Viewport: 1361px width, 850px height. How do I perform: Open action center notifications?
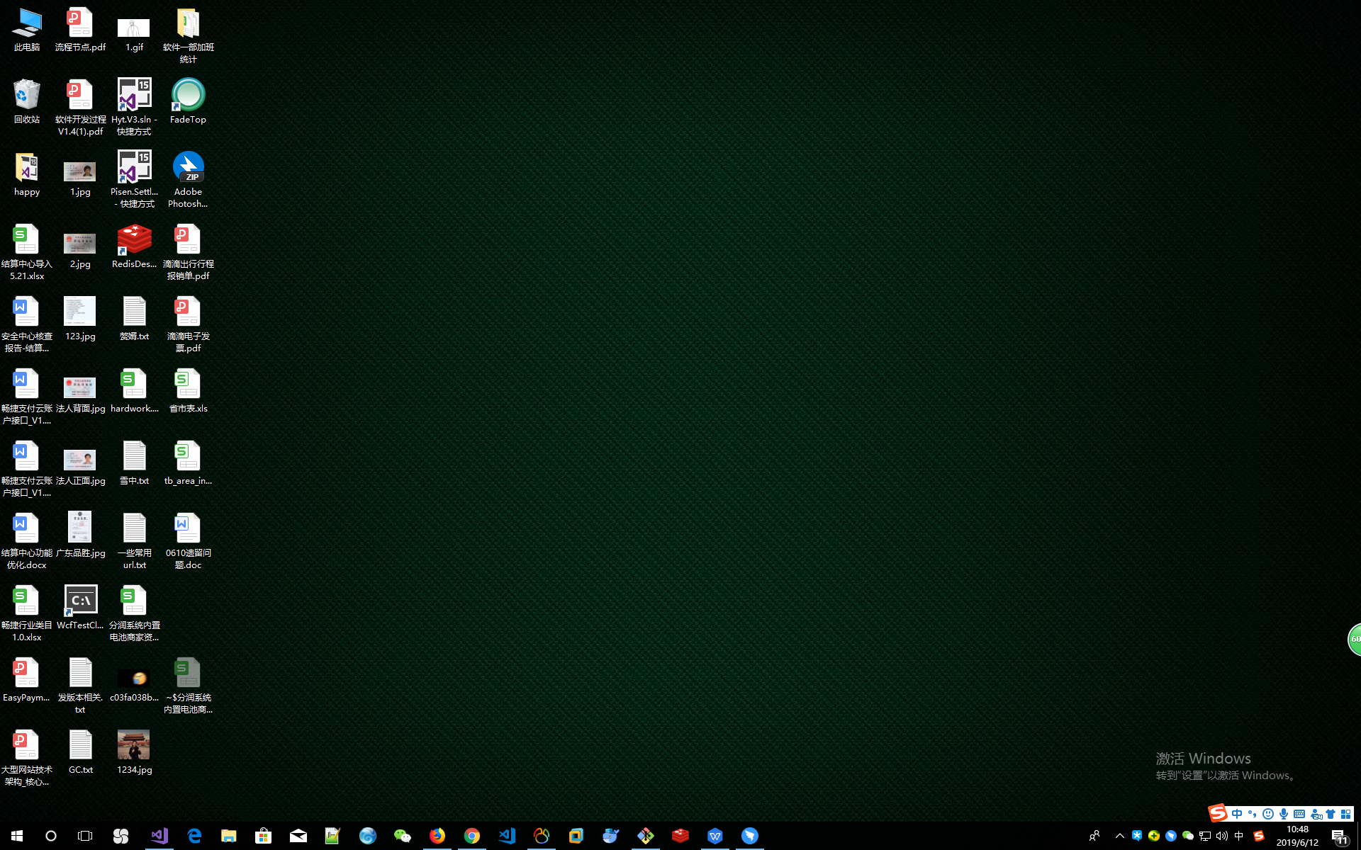click(x=1339, y=836)
